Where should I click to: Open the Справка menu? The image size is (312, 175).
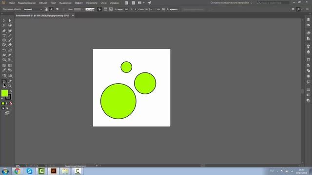114,3
